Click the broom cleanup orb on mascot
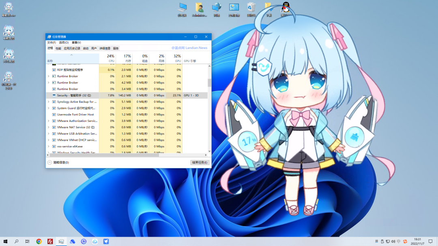This screenshot has width=438, height=246. tap(354, 138)
